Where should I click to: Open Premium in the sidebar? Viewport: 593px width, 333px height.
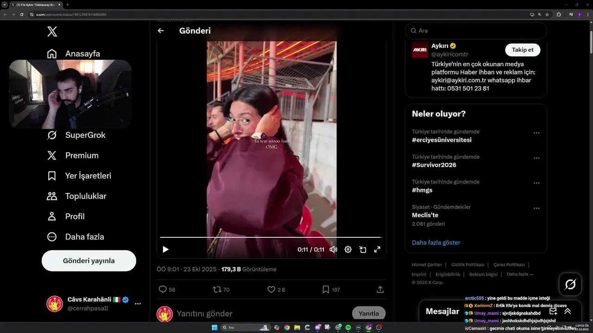pyautogui.click(x=73, y=155)
